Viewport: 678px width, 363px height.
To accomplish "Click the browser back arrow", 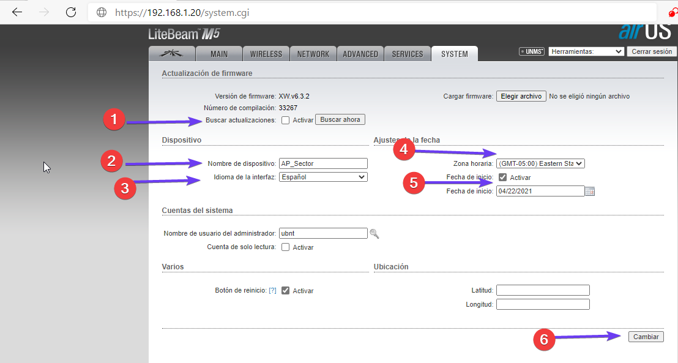I will (x=17, y=12).
